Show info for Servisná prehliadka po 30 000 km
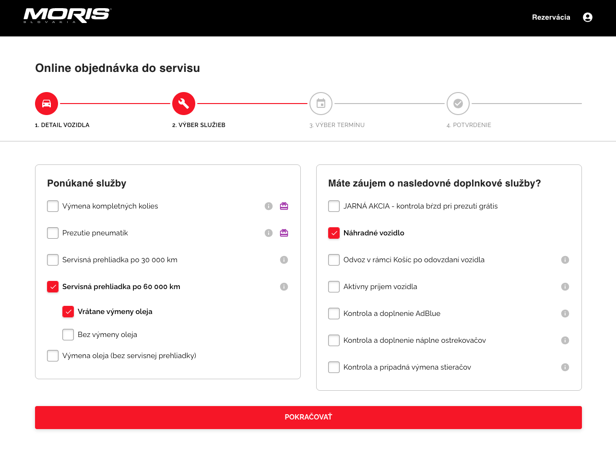The height and width of the screenshot is (454, 616). click(x=284, y=260)
